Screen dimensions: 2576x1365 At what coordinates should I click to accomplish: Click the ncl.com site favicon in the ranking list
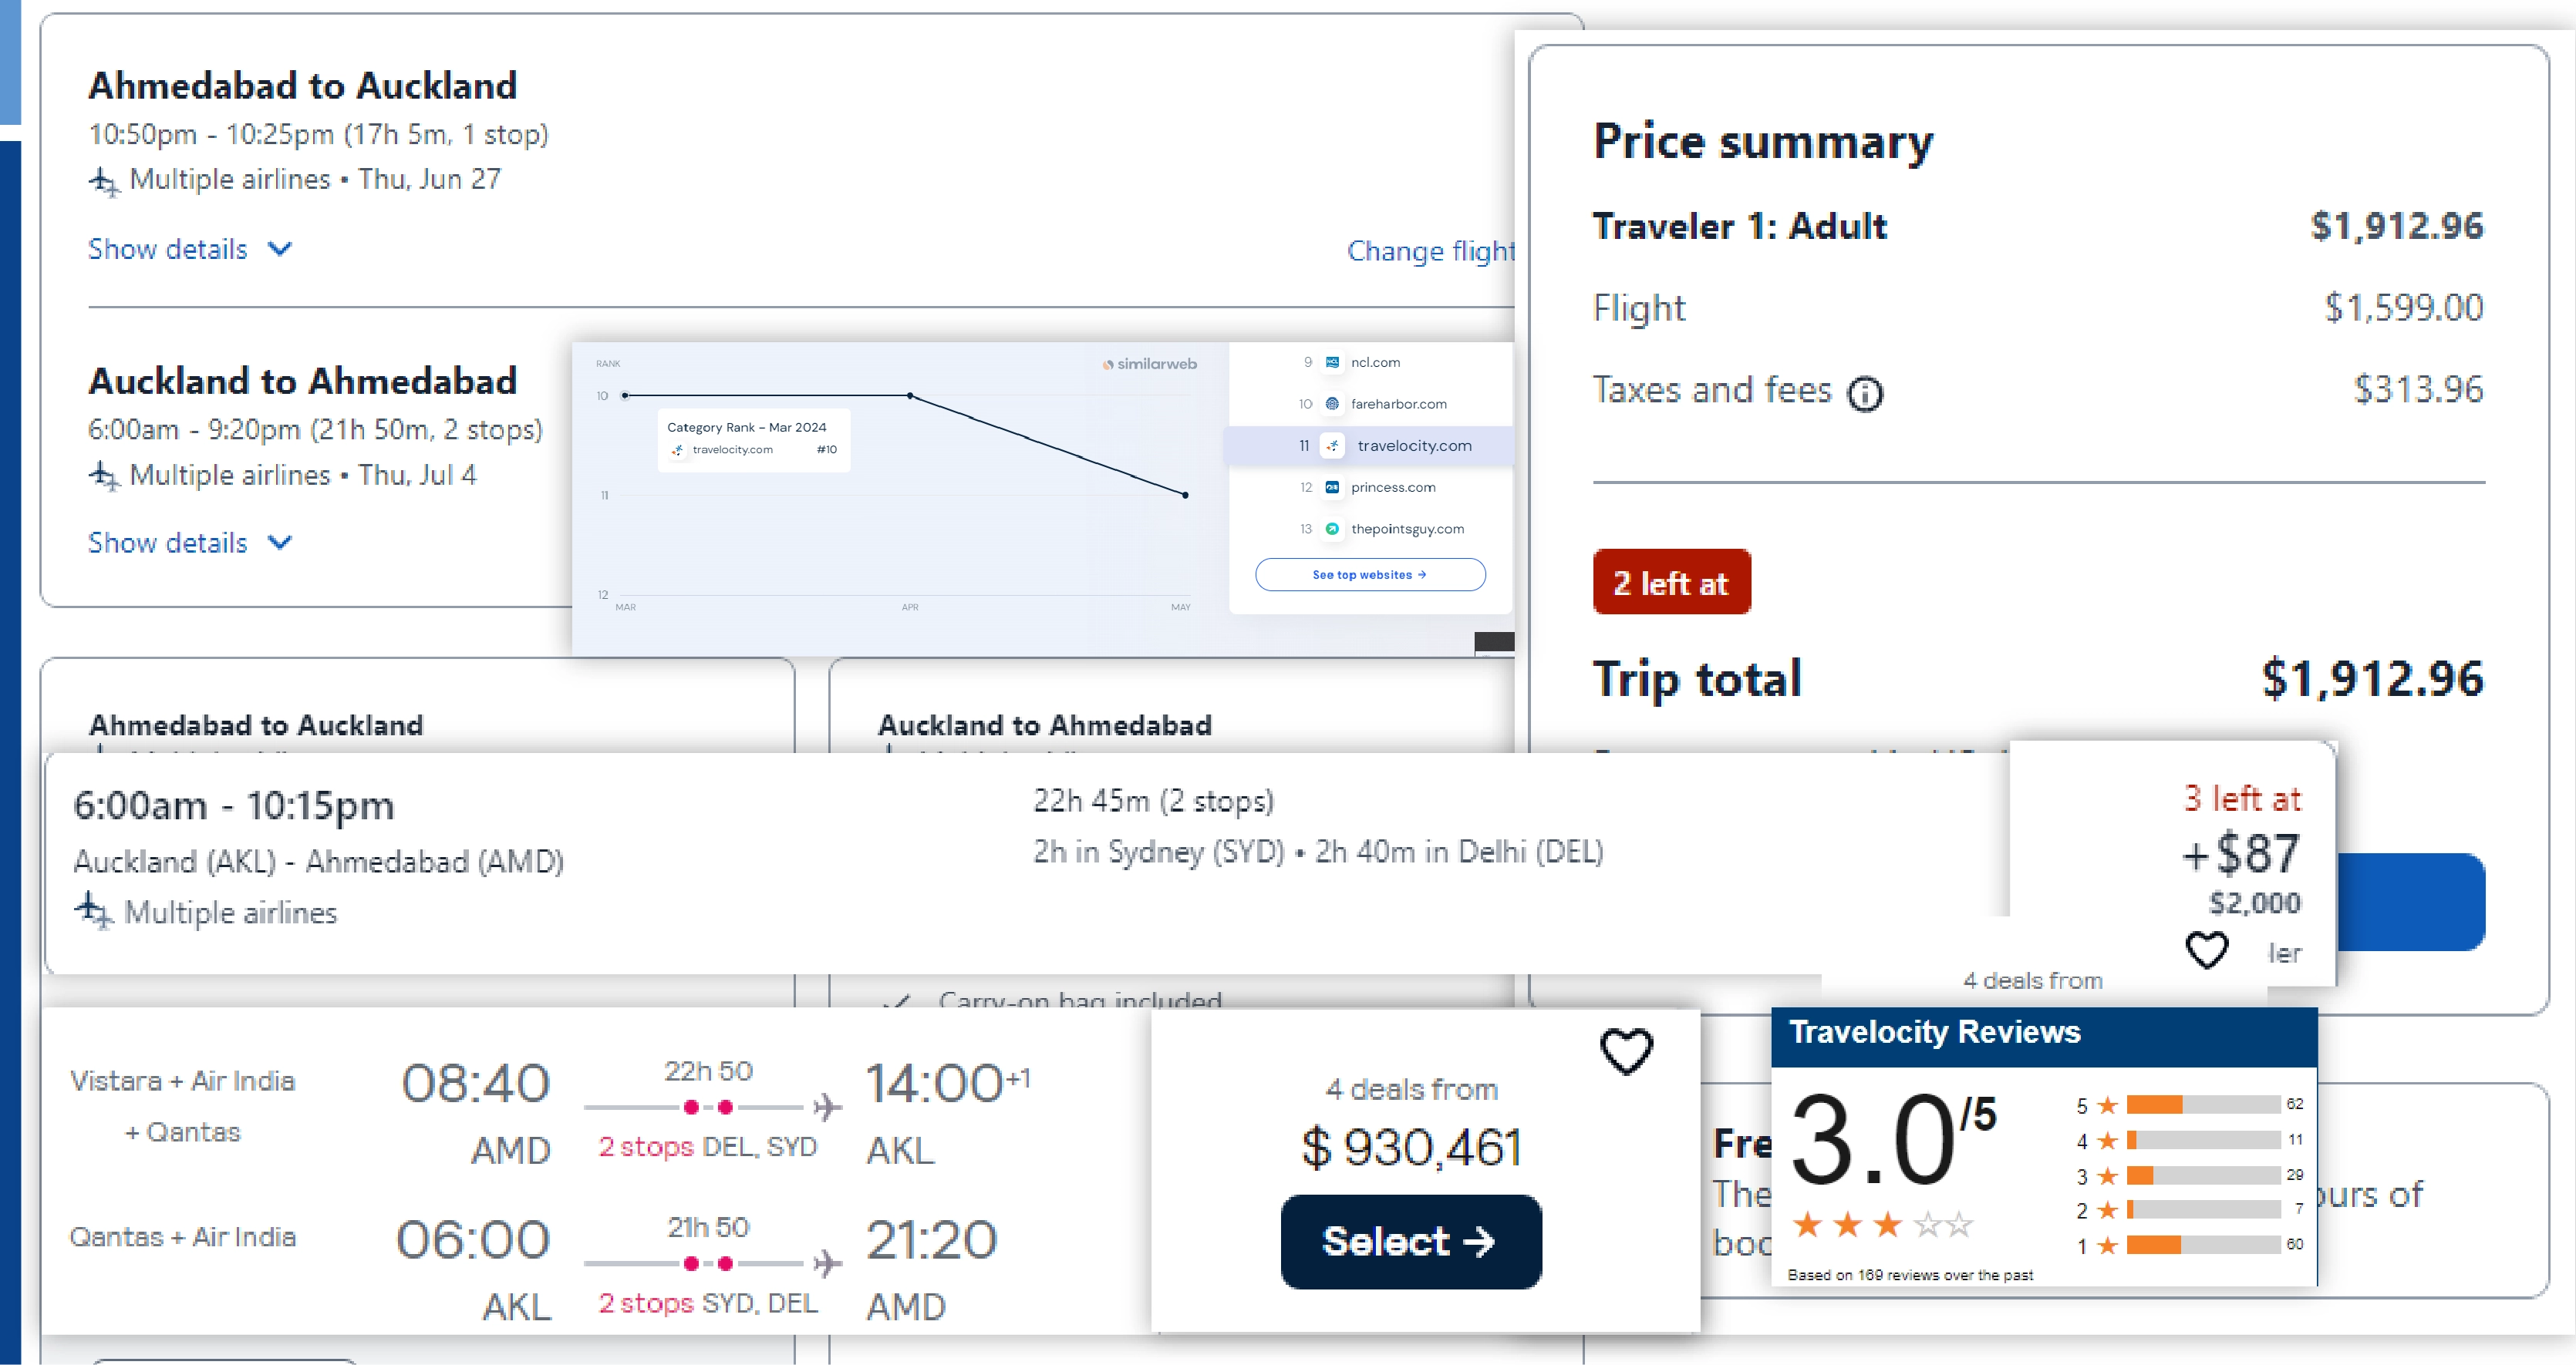[1332, 361]
